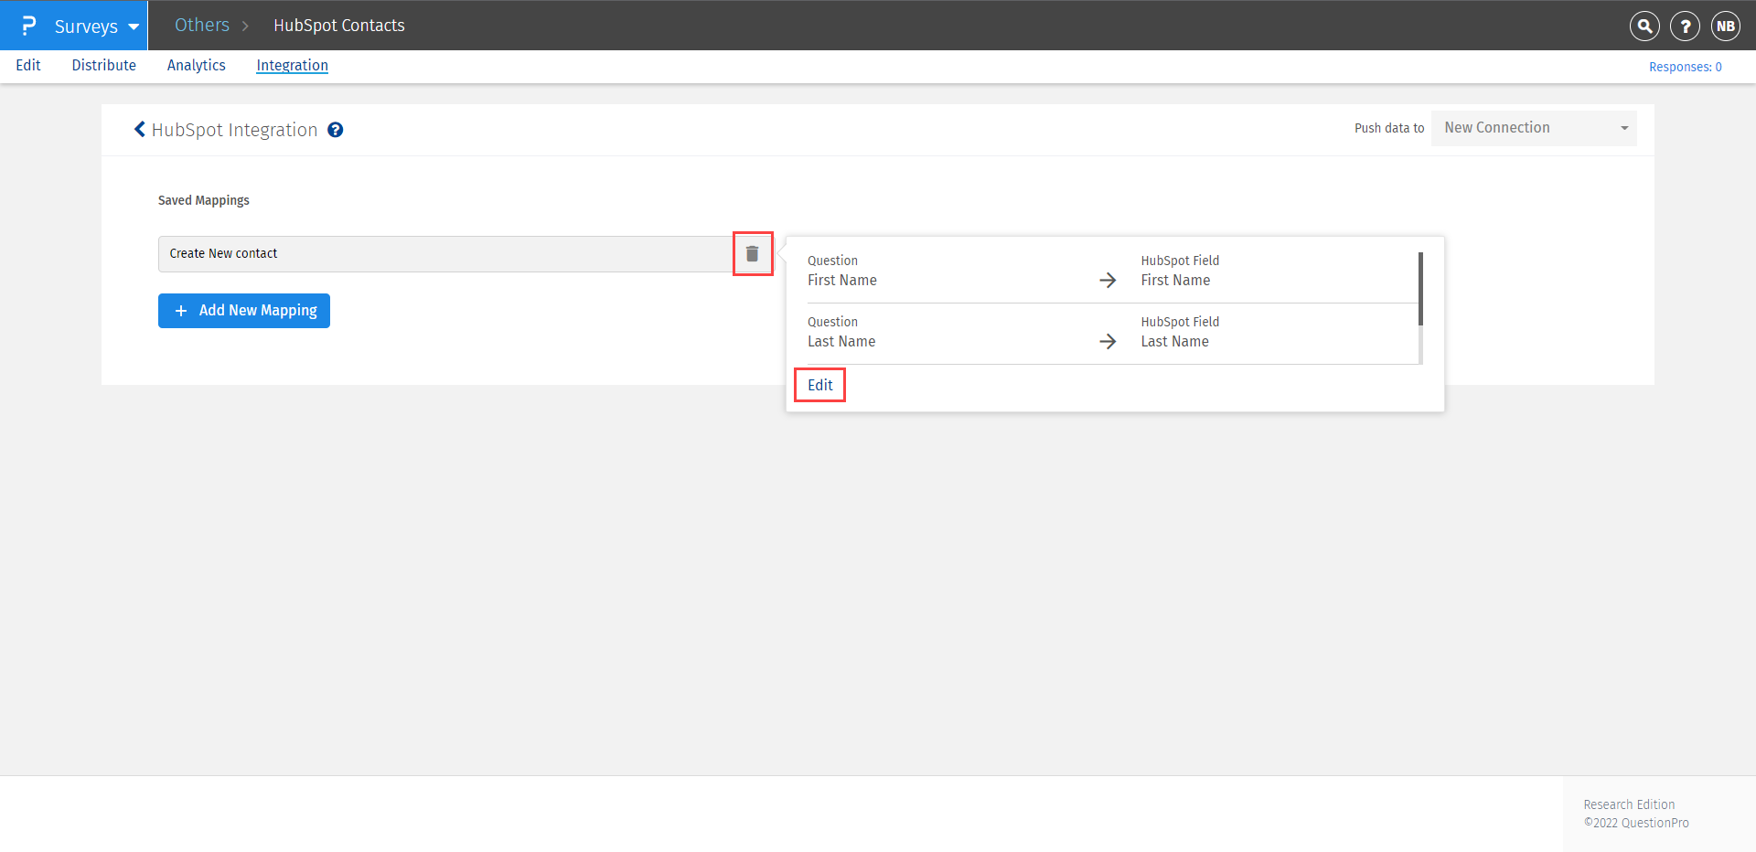Image resolution: width=1756 pixels, height=852 pixels.
Task: Click the ©2022 QuestionPro footer text
Action: (1637, 823)
